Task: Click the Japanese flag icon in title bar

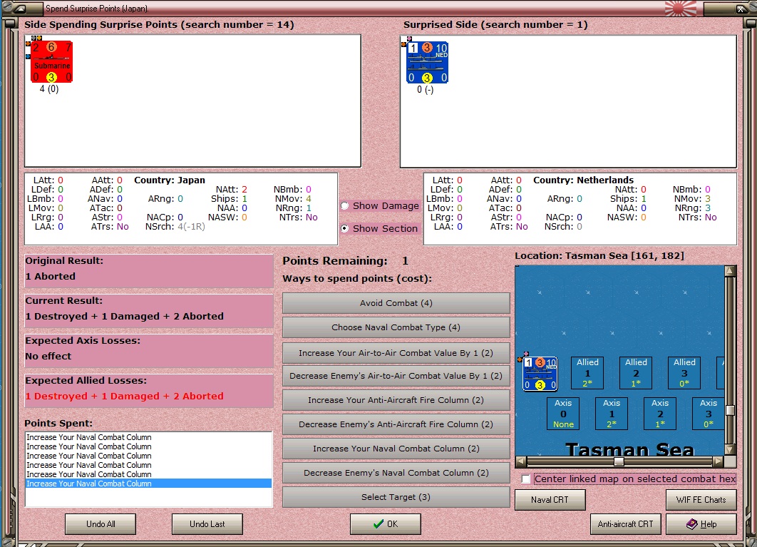Action: click(681, 9)
